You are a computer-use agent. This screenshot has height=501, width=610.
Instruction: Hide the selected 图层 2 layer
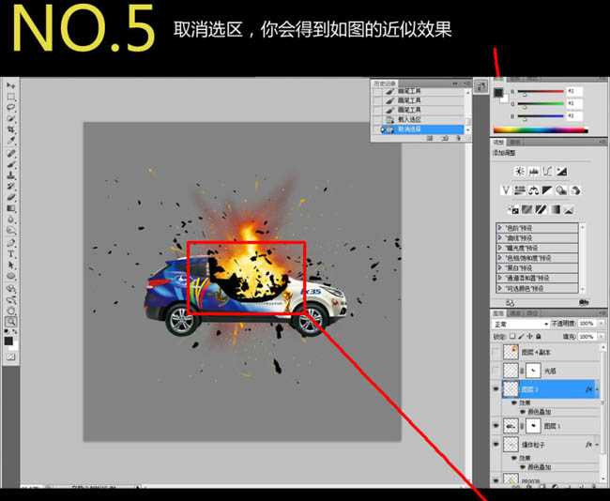(496, 389)
